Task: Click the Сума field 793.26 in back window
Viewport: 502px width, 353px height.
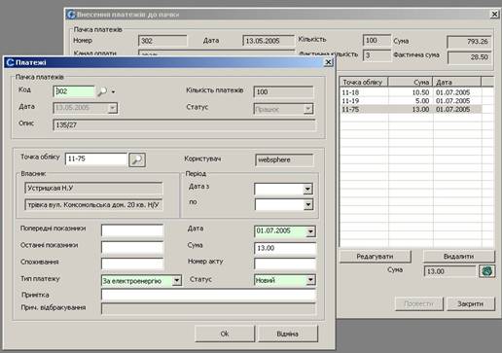Action: click(x=469, y=42)
